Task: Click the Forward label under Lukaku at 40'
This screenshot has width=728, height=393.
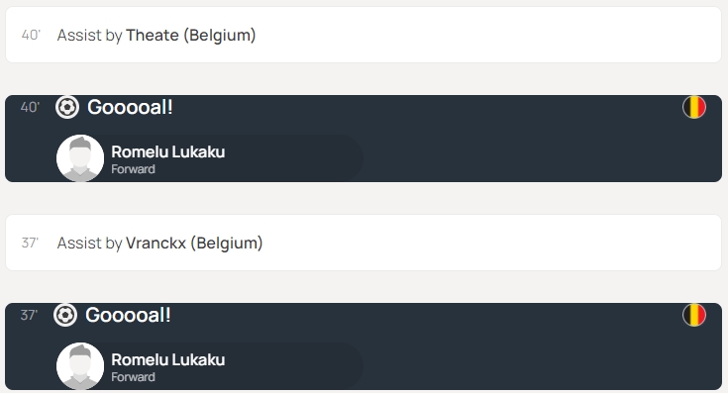Action: click(x=134, y=169)
